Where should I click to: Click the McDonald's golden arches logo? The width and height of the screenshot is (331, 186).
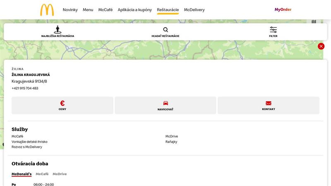[x=47, y=10]
